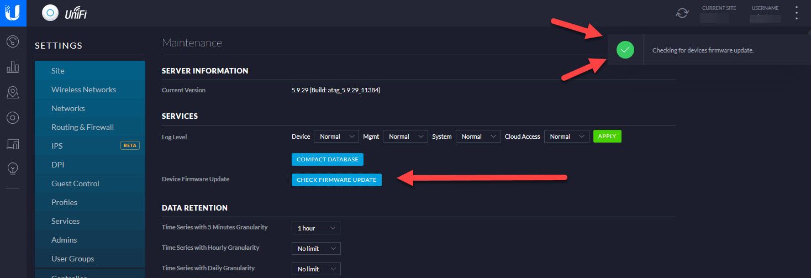Open the Clients icon in left sidebar
811x278 pixels.
pos(13,144)
